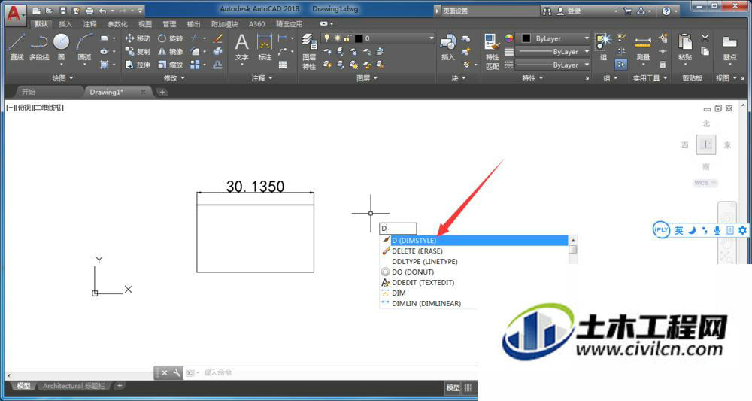Viewport: 752px width, 401px height.
Task: Open the linetype ByLayer dropdown
Action: [x=553, y=65]
